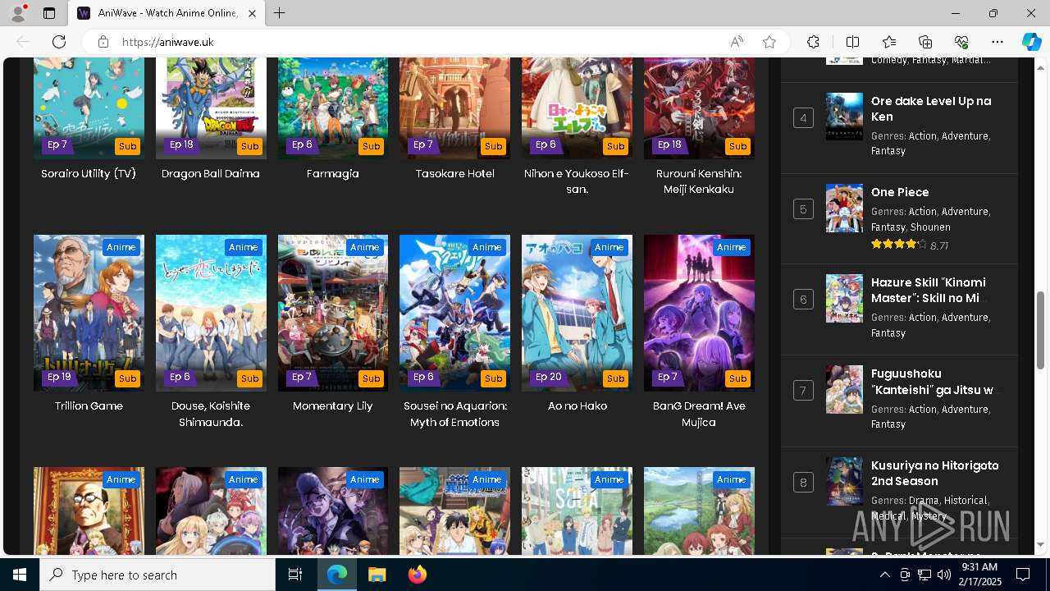
Task: Click the taskbar clock showing 9:31 AM
Action: point(980,575)
